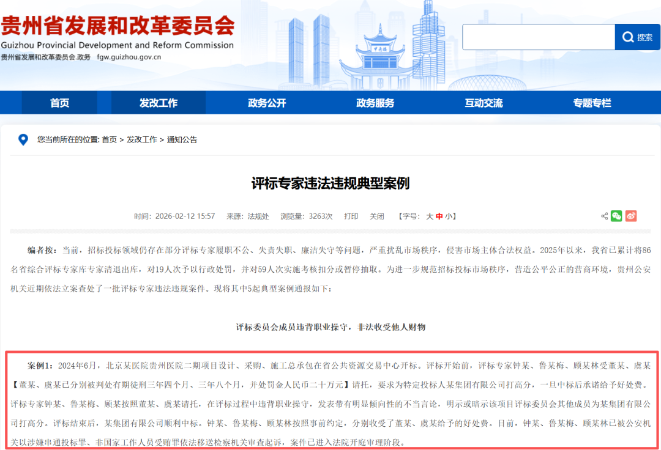Image resolution: width=661 pixels, height=450 pixels.
Task: Share article via WeChat icon
Action: (x=616, y=216)
